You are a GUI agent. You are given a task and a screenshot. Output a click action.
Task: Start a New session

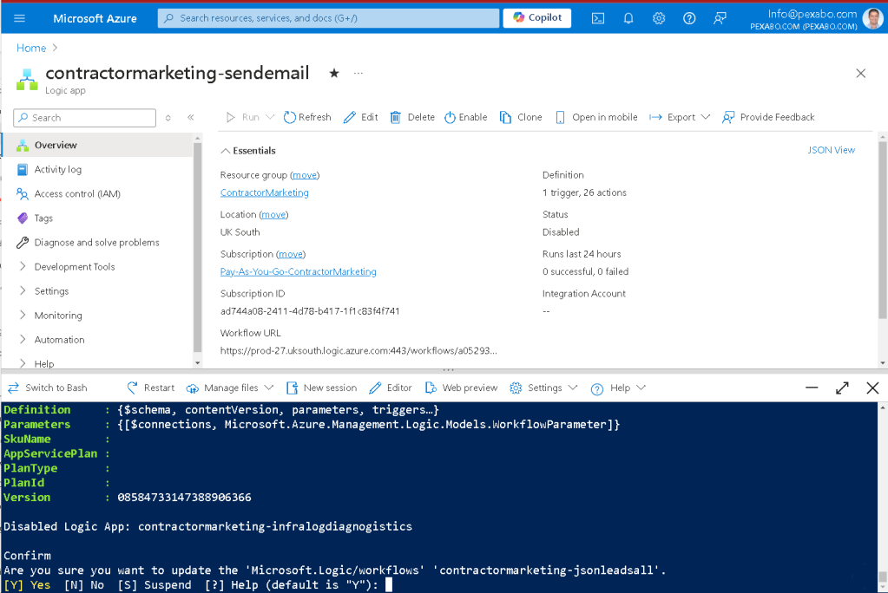322,388
